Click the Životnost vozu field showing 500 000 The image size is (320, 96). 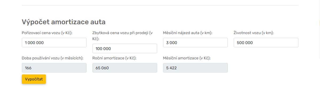[x=266, y=42]
